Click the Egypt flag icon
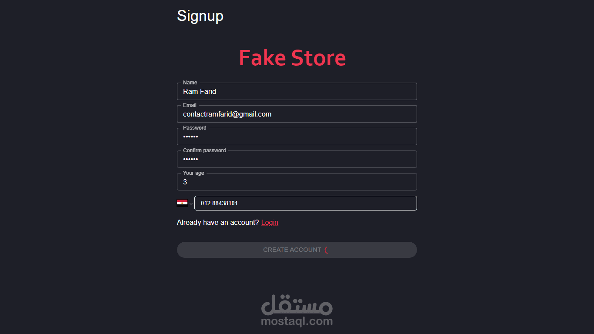The image size is (594, 334). tap(182, 203)
